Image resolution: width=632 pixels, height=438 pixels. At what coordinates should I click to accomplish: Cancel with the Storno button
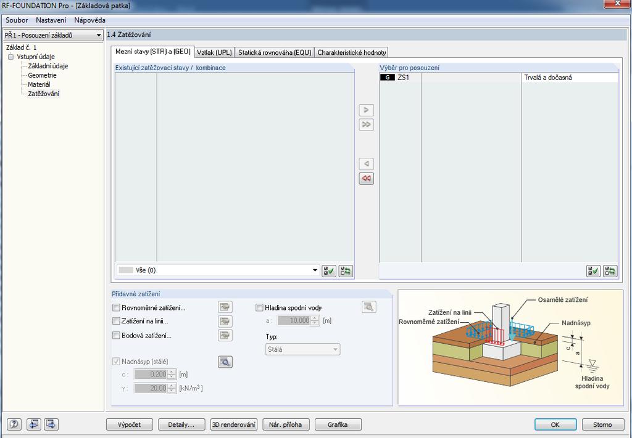pyautogui.click(x=602, y=424)
